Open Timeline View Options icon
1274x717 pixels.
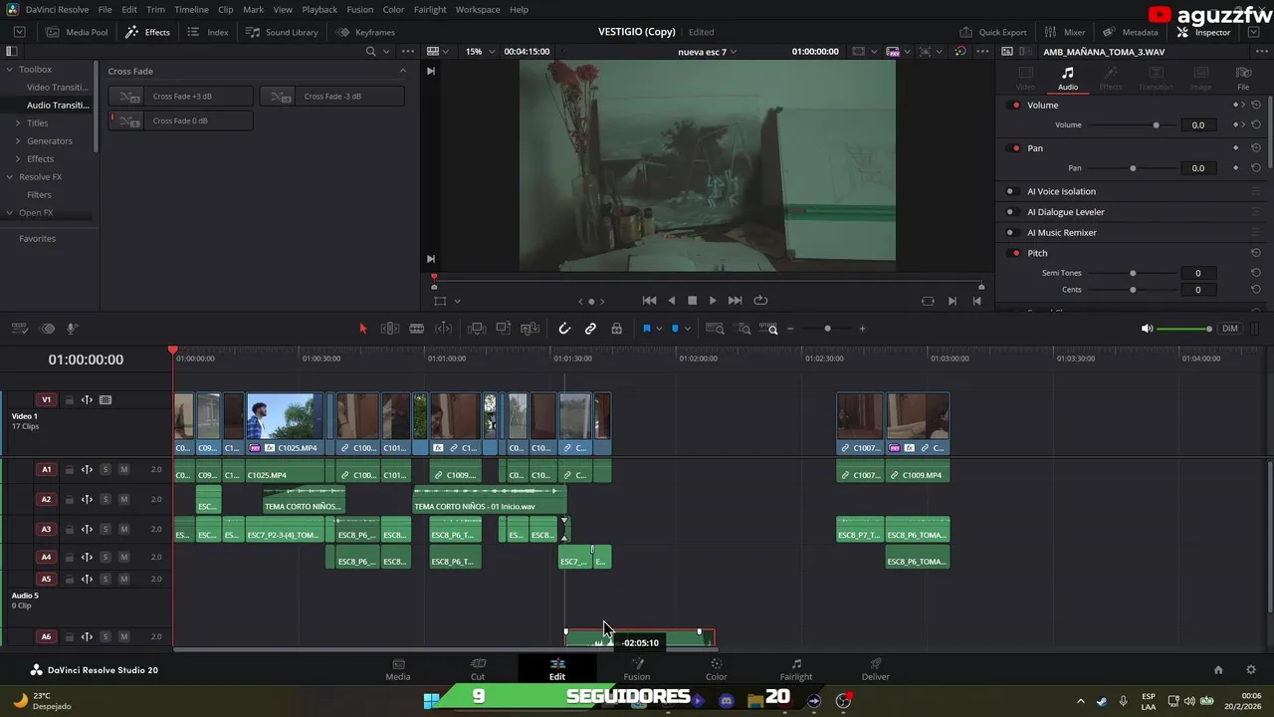(19, 329)
